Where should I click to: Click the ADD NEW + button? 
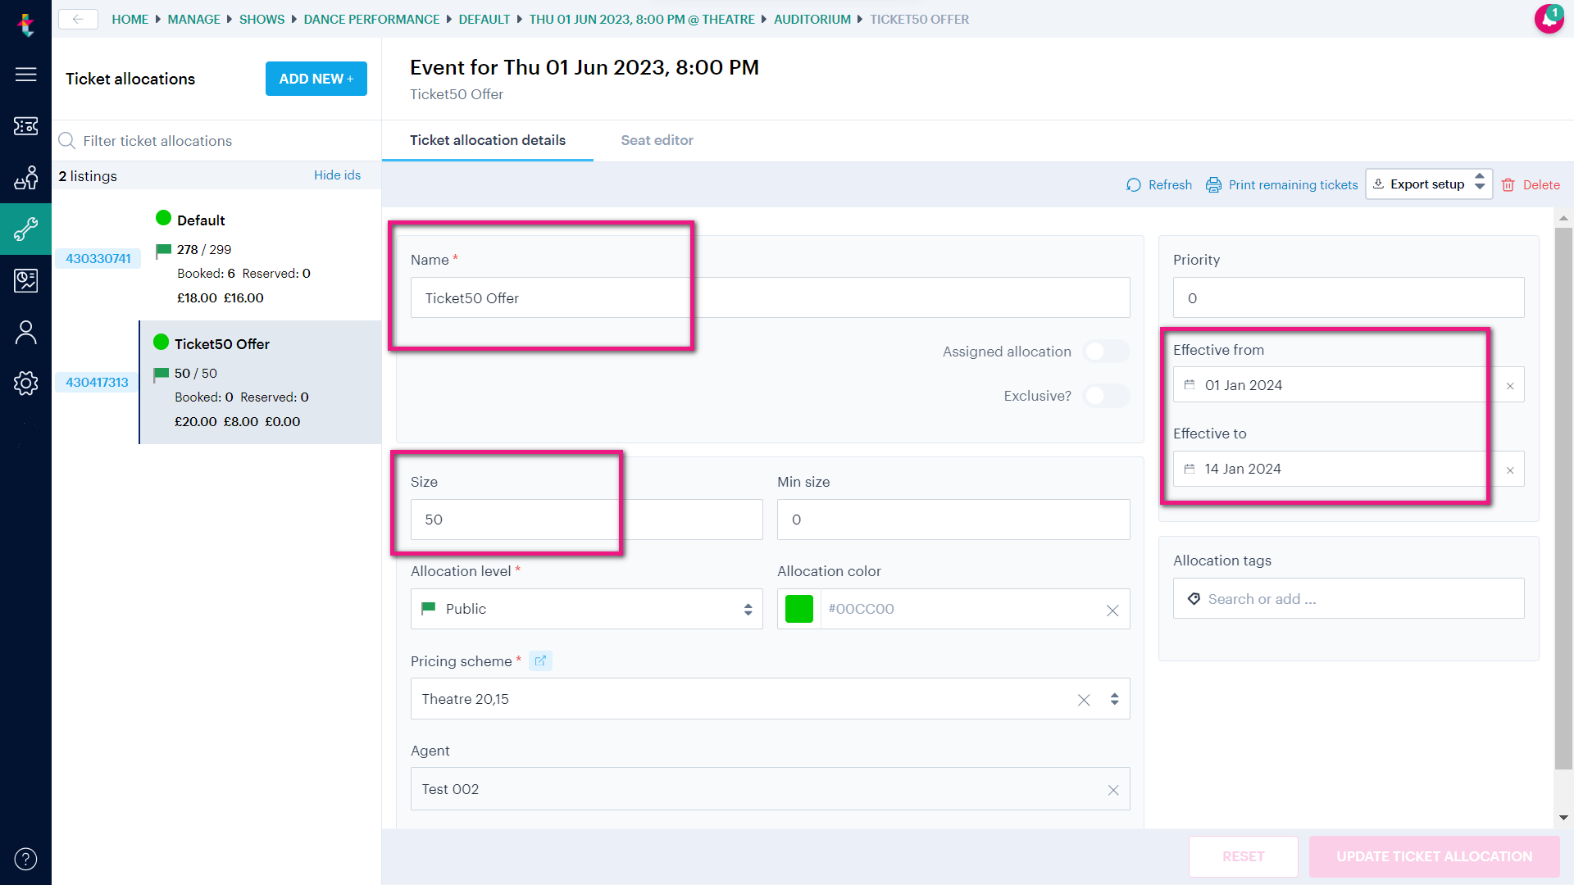point(316,79)
